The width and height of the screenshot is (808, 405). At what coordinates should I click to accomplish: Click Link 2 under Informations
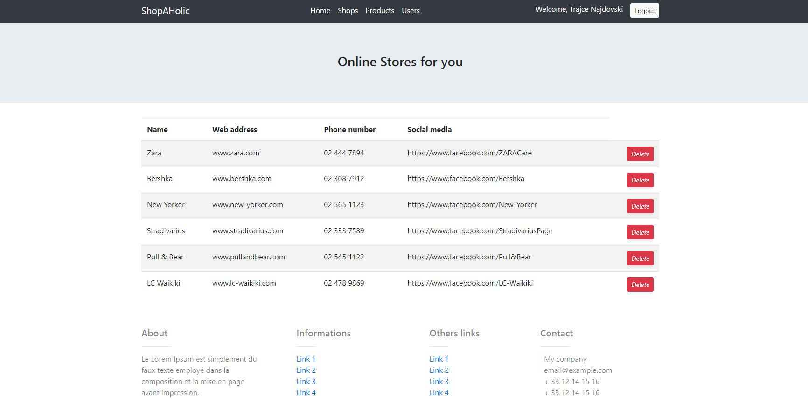point(306,370)
